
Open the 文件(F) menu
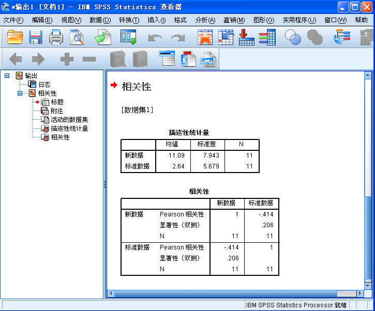point(13,20)
